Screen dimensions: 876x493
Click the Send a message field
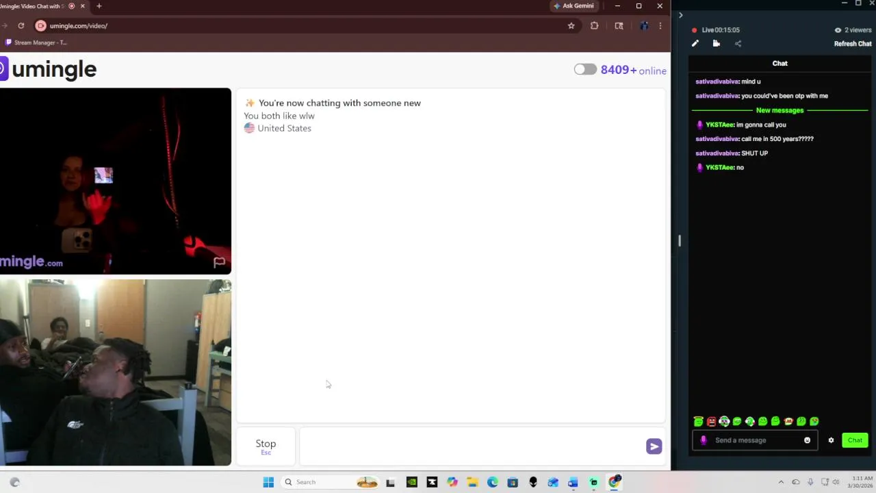point(756,440)
